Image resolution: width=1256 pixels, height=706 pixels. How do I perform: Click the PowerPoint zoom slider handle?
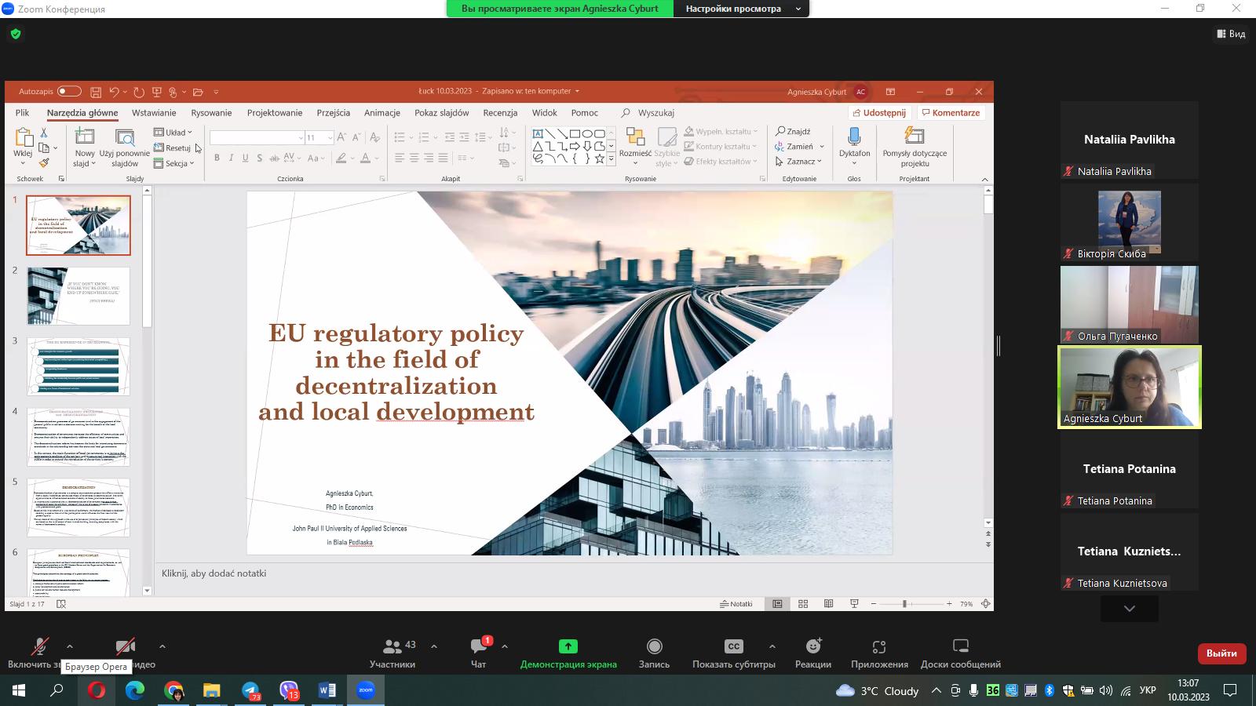[904, 604]
